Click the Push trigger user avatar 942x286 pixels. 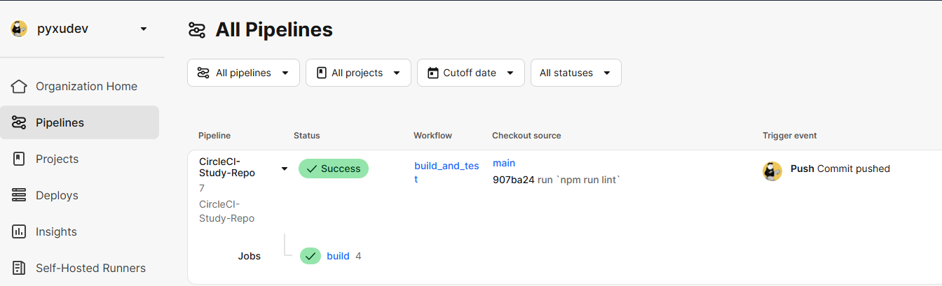tap(772, 171)
